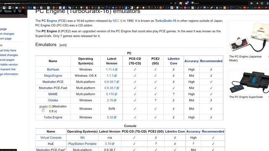Open the PC Engine link in intro
Image resolution: width=269 pixels, height=151 pixels.
[x=49, y=21]
